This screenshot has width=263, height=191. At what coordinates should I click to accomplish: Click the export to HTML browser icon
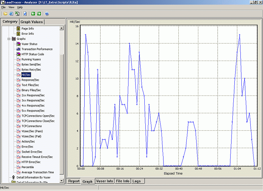(x=11, y=14)
